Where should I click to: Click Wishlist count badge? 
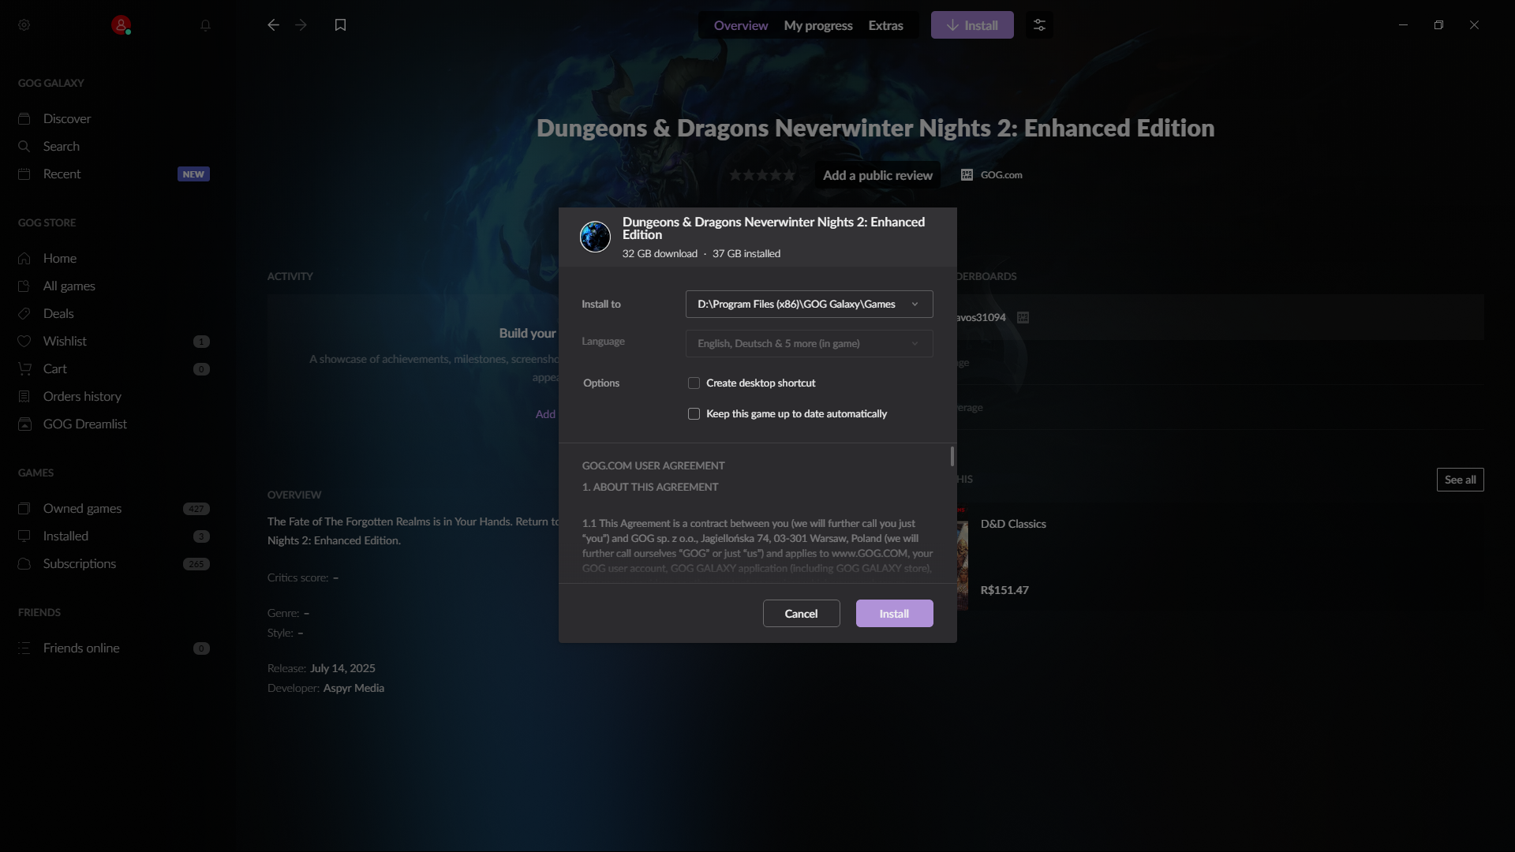coord(201,342)
